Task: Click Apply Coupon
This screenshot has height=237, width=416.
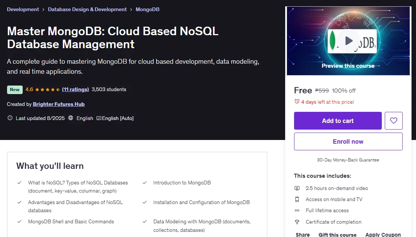Action: tap(383, 234)
